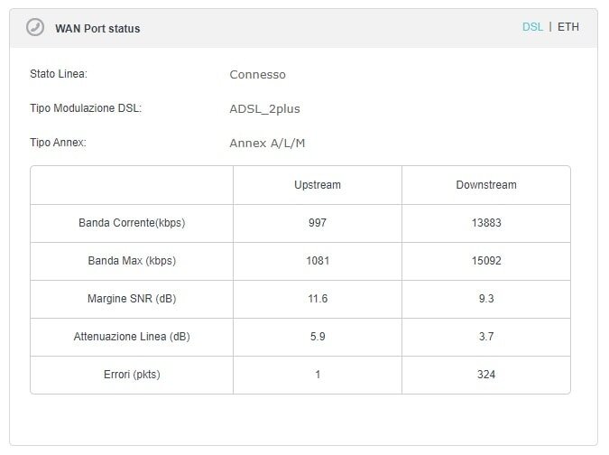
Task: Click the Connesso line status value
Action: (257, 74)
